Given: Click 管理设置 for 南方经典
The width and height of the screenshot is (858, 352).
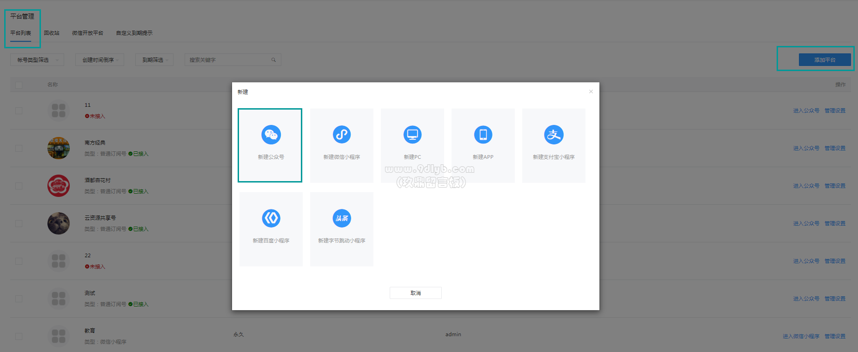Looking at the screenshot, I should [x=835, y=148].
